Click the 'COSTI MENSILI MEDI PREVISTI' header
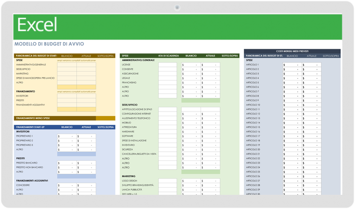 292,51
